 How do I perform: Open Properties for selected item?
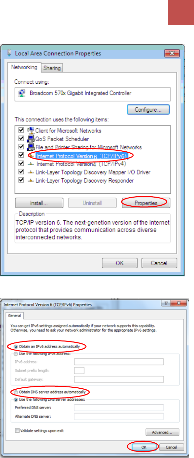pos(146,203)
